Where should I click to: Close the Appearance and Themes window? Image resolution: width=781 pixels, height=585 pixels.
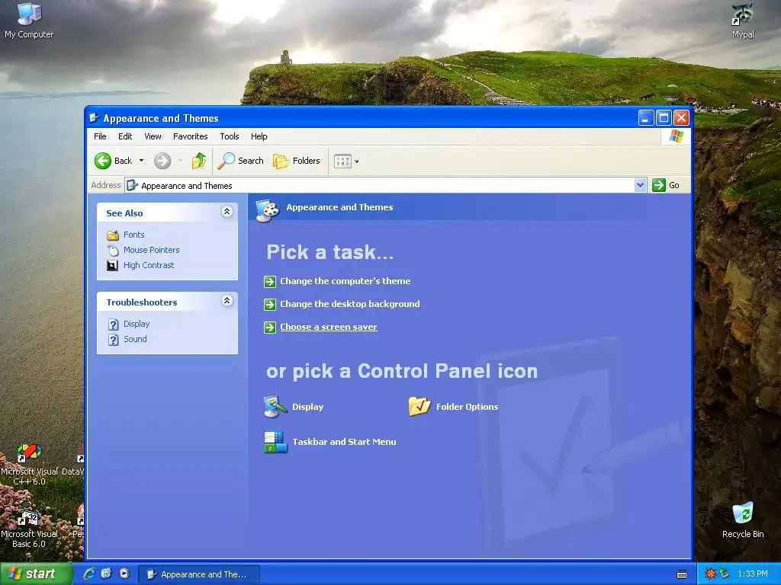(681, 118)
